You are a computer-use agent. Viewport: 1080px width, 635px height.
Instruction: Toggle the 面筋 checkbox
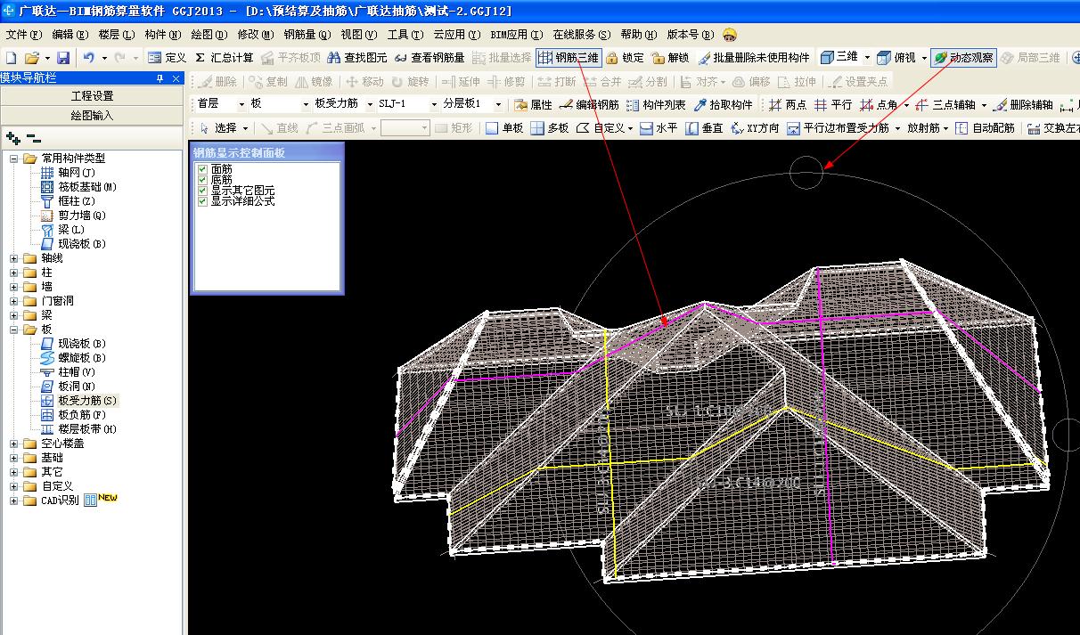(202, 169)
